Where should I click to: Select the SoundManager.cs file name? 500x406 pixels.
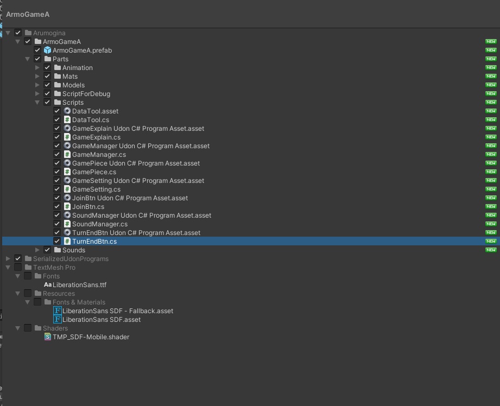tap(100, 224)
